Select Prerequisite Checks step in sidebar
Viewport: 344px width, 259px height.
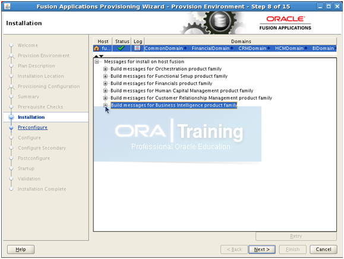pos(40,107)
